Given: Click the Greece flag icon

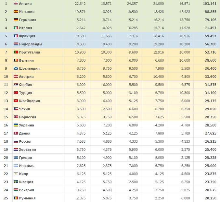Looking at the screenshot, I should 16,158.
